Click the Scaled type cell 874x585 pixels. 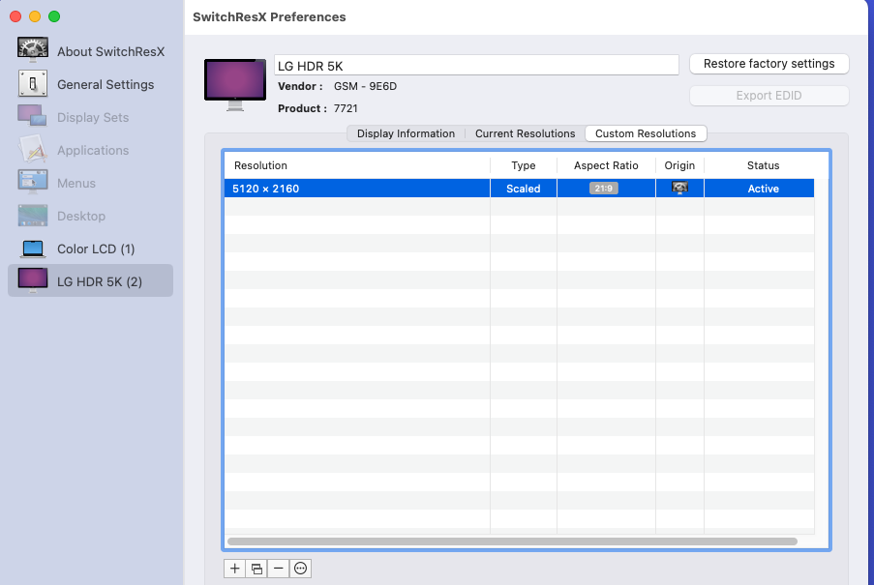click(524, 189)
